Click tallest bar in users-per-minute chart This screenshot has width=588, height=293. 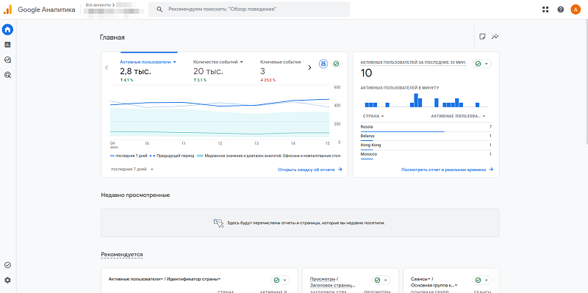click(x=416, y=101)
